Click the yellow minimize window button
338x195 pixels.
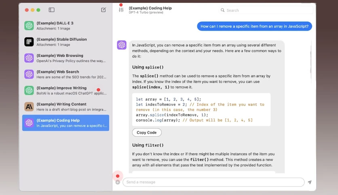point(33,10)
